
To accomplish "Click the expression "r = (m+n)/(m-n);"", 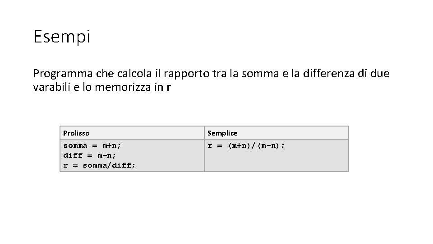I will pyautogui.click(x=246, y=145).
